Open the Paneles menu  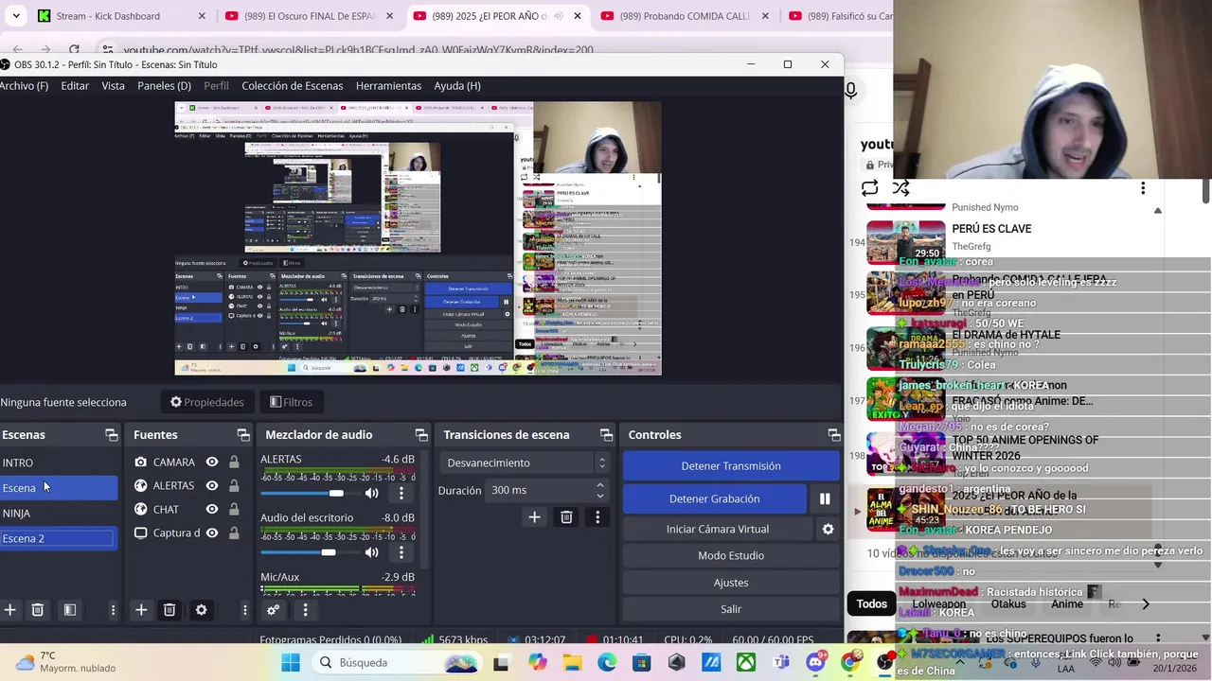[x=164, y=85]
